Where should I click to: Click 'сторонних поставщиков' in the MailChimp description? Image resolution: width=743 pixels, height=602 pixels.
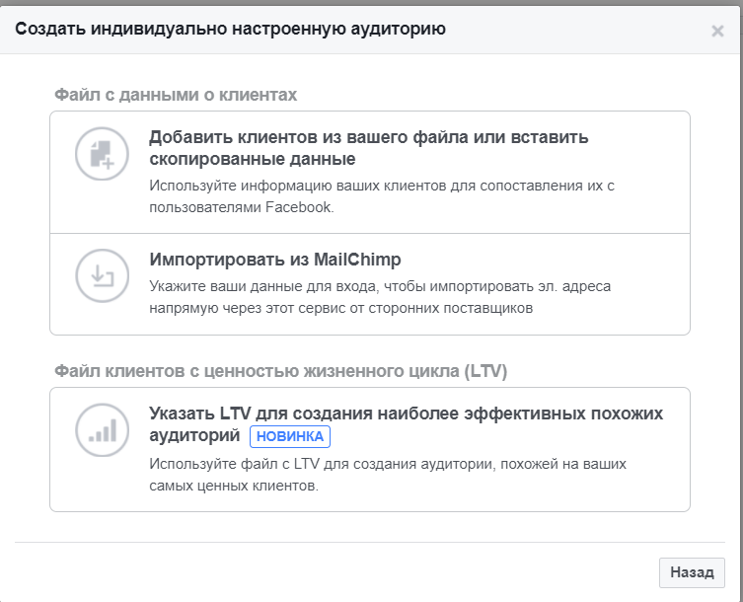(x=457, y=308)
